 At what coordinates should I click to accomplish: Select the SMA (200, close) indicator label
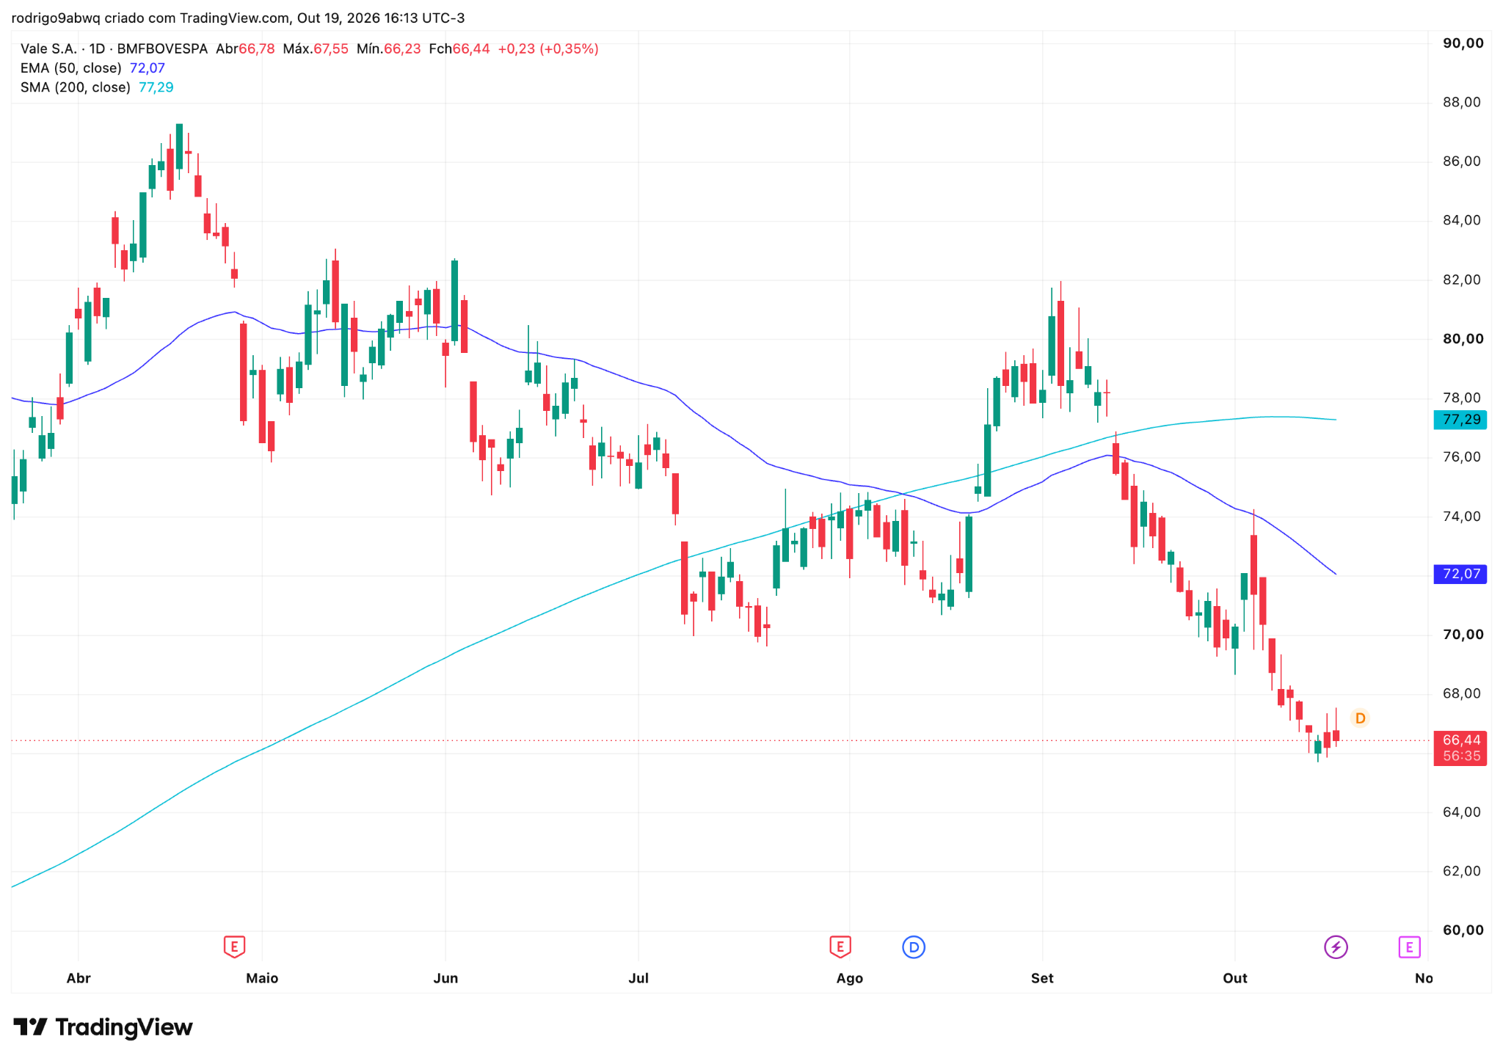click(76, 87)
